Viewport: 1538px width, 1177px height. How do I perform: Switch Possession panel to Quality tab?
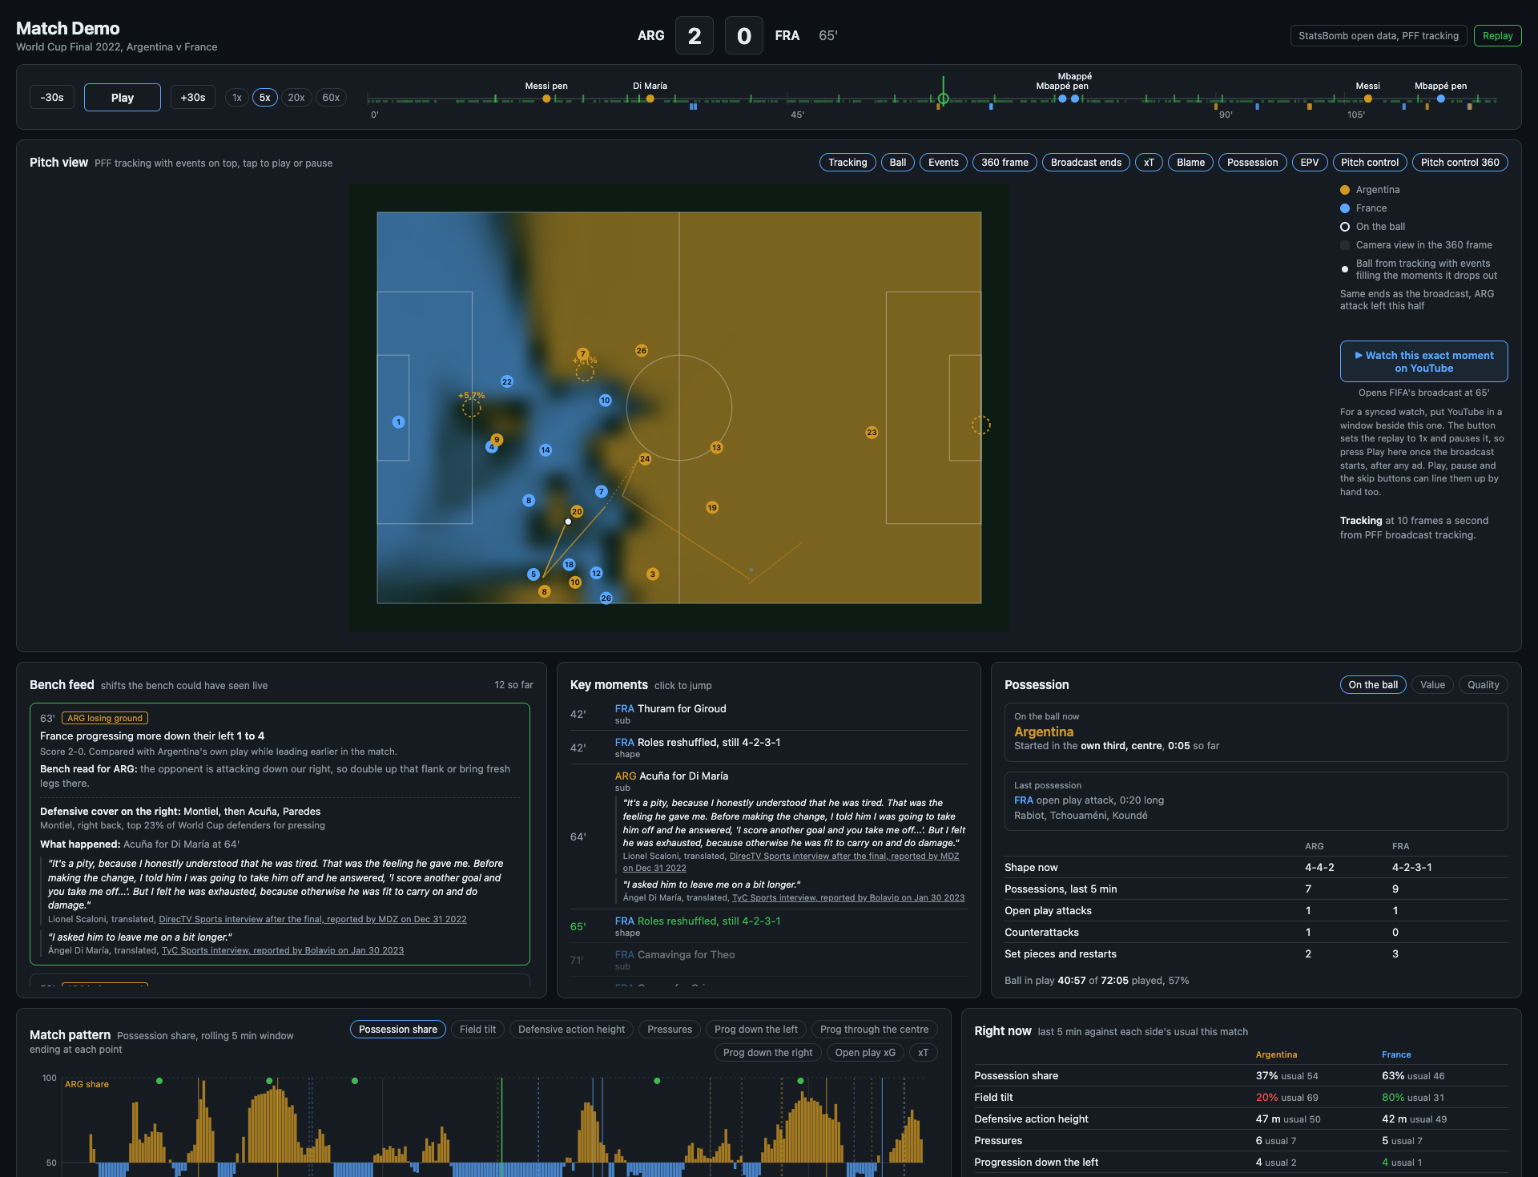coord(1483,685)
